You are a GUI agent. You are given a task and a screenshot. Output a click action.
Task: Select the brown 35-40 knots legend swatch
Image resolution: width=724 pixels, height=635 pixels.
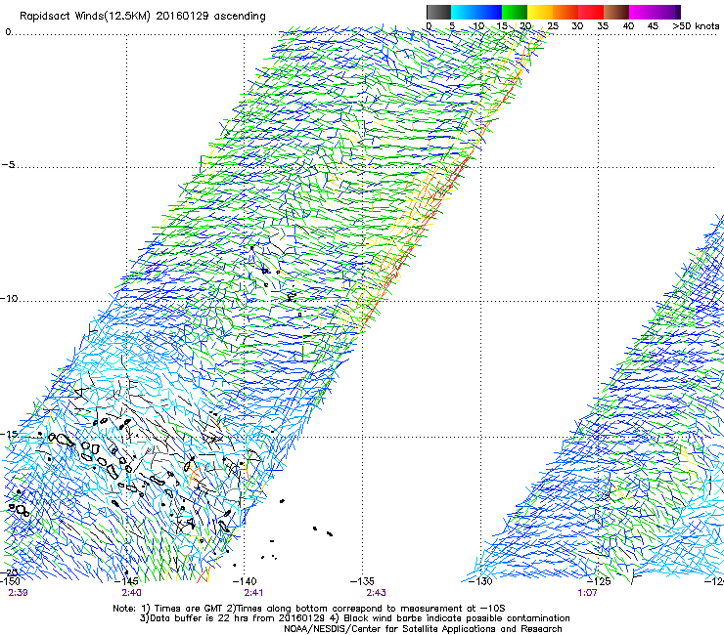(616, 12)
